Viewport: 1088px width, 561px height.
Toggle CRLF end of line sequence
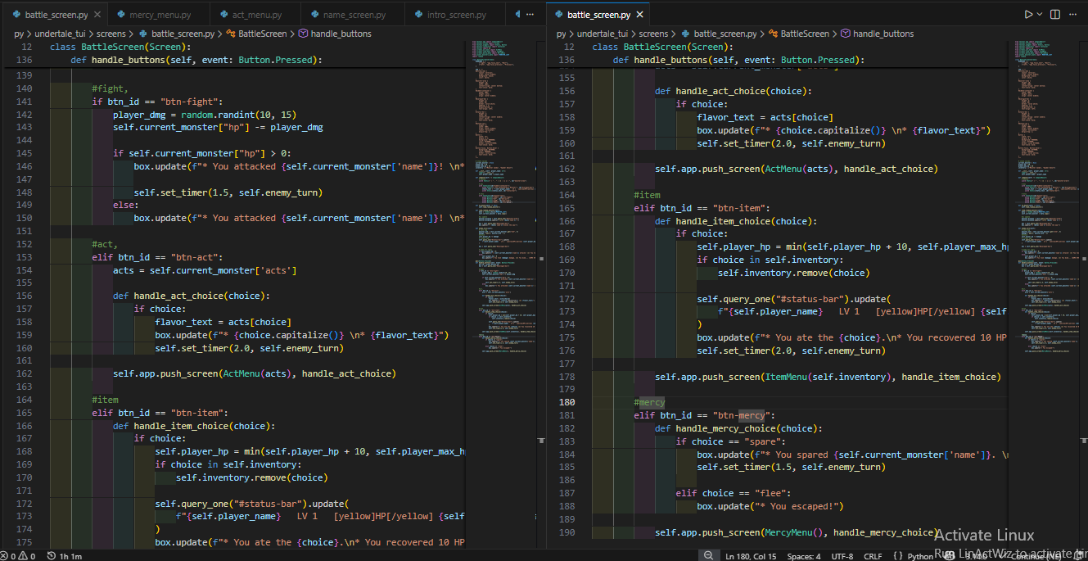pyautogui.click(x=874, y=556)
